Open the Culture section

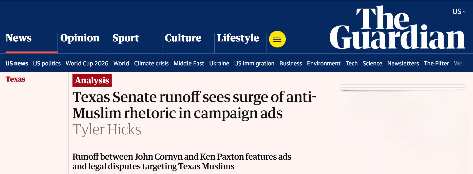(183, 38)
